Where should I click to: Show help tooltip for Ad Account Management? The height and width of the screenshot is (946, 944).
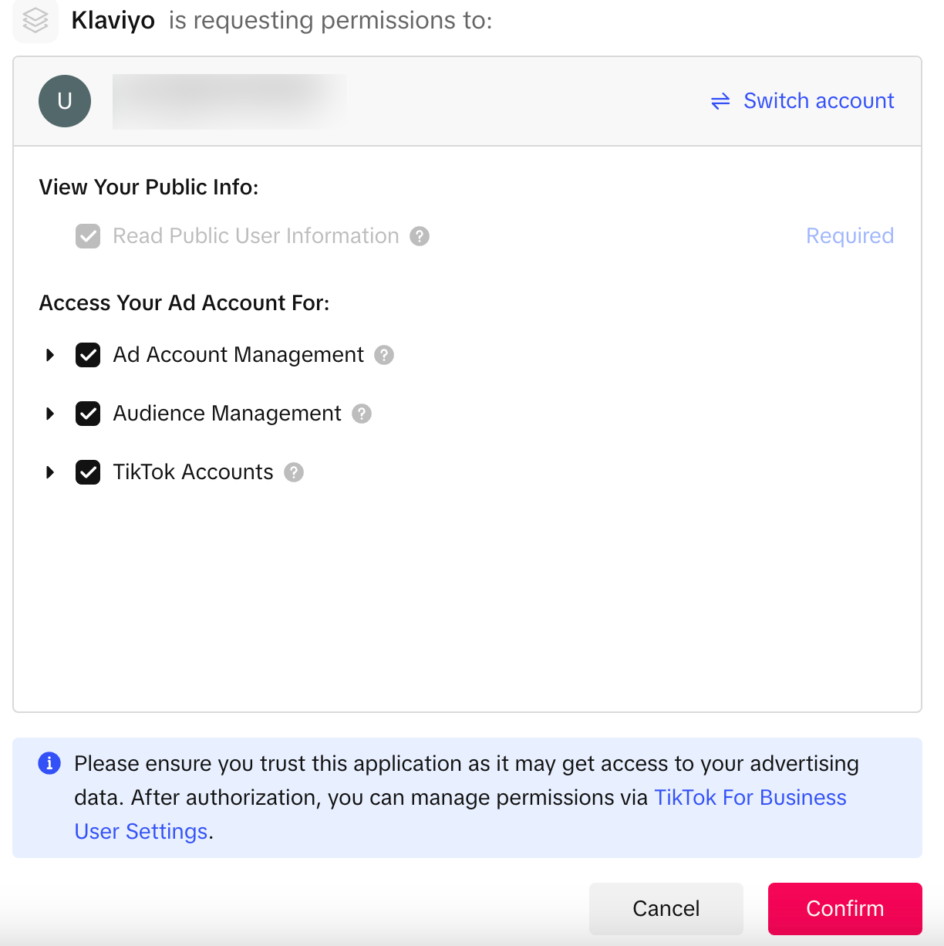click(384, 355)
